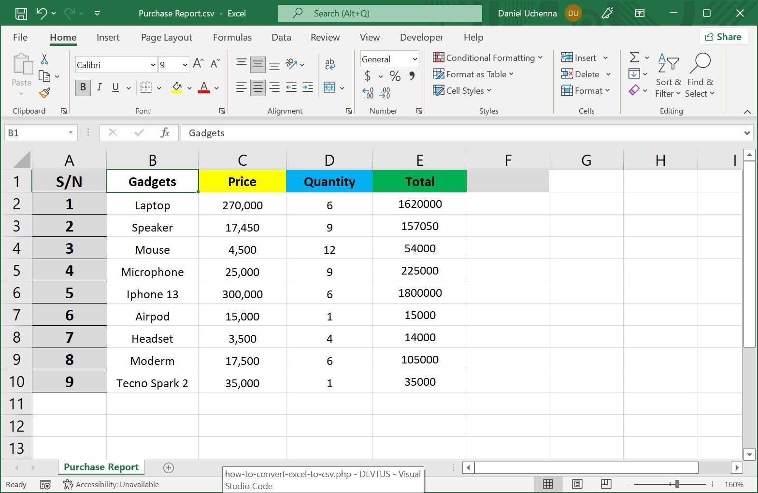This screenshot has height=493, width=758.
Task: Open the font size dropdown
Action: pos(185,65)
